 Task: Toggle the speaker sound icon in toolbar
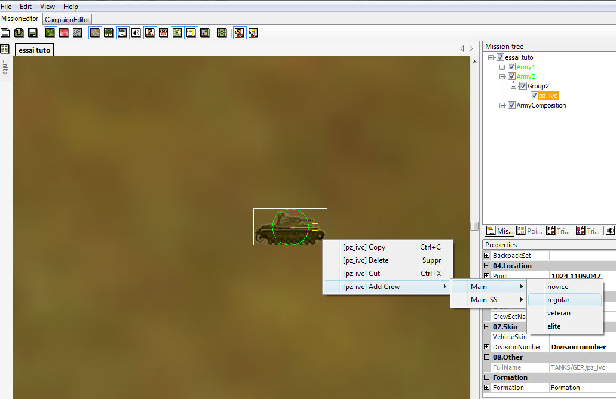coord(136,32)
